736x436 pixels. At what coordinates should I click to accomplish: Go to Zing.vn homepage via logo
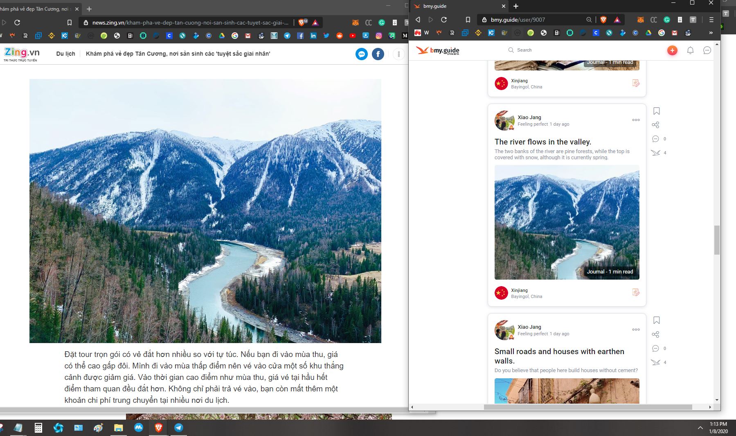22,54
